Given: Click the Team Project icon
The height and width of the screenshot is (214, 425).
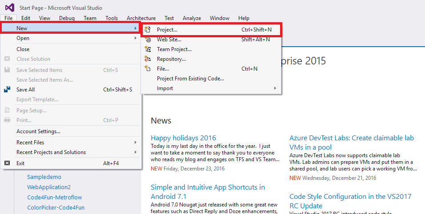Looking at the screenshot, I should pos(148,49).
